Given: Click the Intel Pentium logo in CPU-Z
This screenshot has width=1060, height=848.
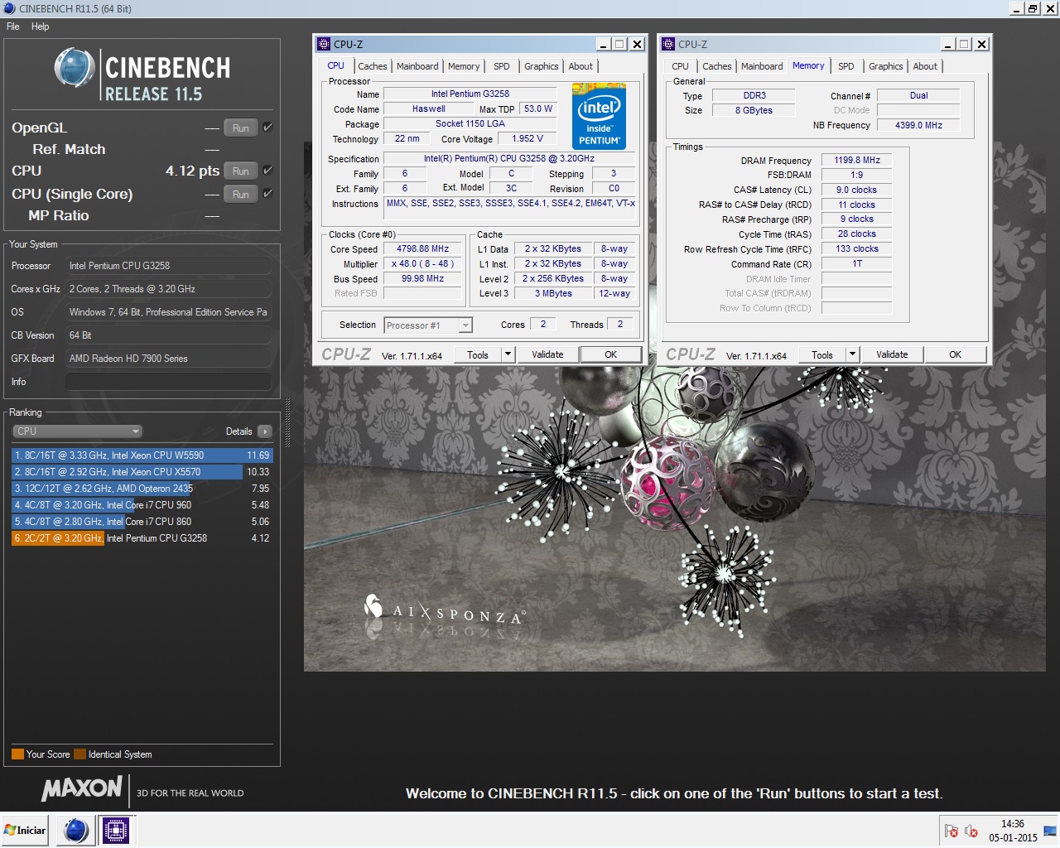Looking at the screenshot, I should (599, 116).
